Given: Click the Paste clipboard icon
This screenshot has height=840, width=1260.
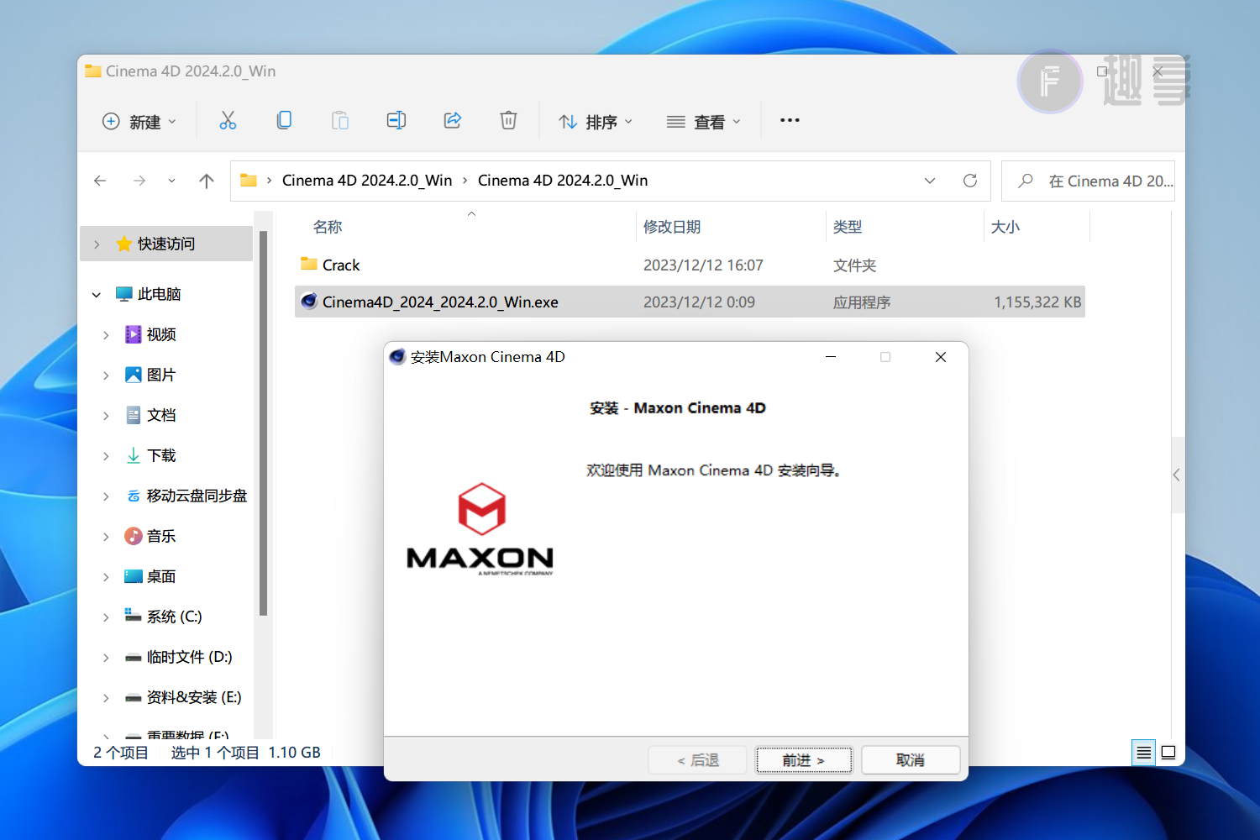Looking at the screenshot, I should (340, 121).
